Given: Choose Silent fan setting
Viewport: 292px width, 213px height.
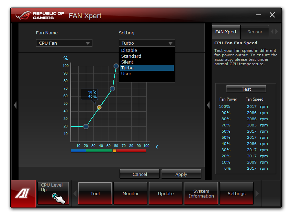Looking at the screenshot, I should [x=147, y=62].
